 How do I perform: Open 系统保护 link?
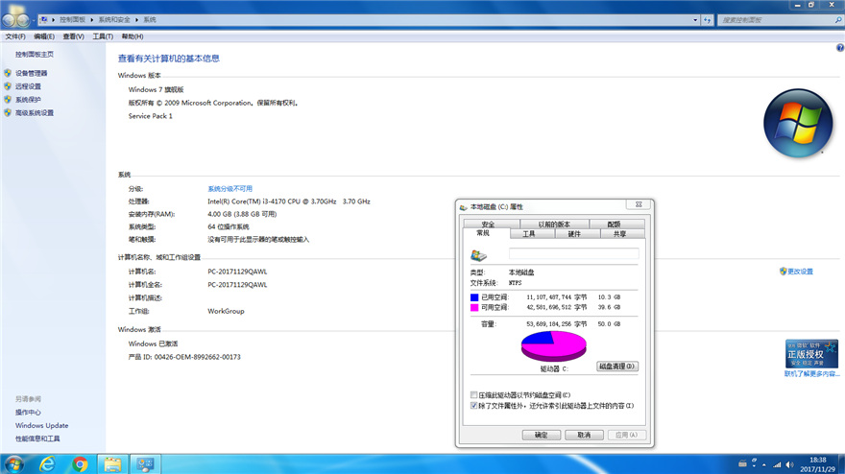tap(28, 100)
